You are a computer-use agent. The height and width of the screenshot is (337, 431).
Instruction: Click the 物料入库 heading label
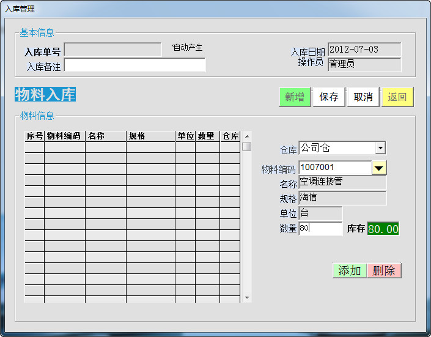pos(45,94)
